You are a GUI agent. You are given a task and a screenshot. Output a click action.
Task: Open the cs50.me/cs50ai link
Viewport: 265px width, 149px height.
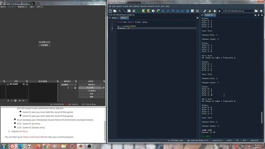(x=34, y=137)
